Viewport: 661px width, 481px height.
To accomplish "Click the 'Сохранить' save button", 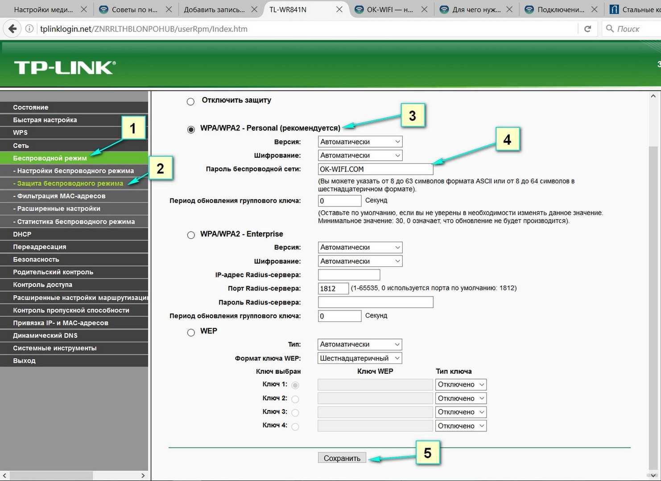I will tap(342, 458).
